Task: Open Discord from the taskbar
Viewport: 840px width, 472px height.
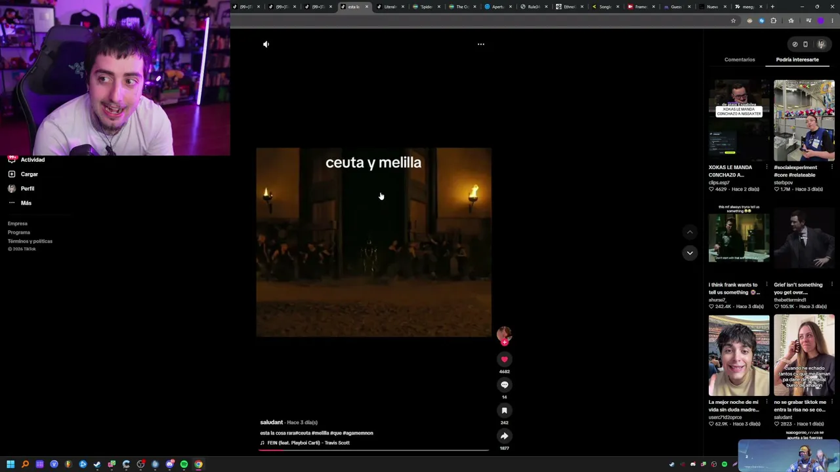Action: point(169,465)
